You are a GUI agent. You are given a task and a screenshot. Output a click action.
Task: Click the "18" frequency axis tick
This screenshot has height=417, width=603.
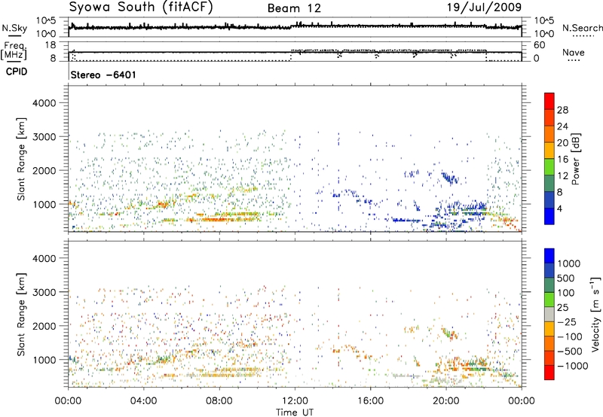pos(51,45)
